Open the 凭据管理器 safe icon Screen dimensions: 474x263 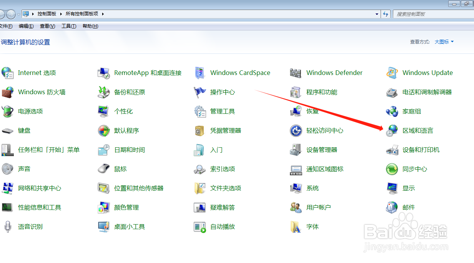point(200,130)
